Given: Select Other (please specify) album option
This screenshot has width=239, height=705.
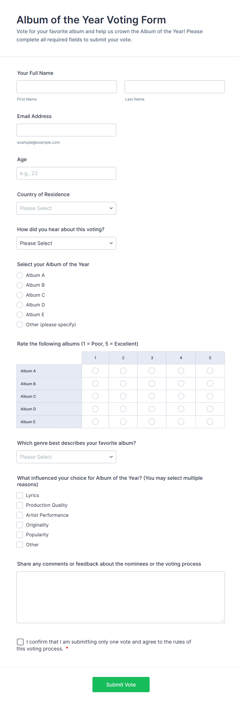Looking at the screenshot, I should pyautogui.click(x=20, y=324).
